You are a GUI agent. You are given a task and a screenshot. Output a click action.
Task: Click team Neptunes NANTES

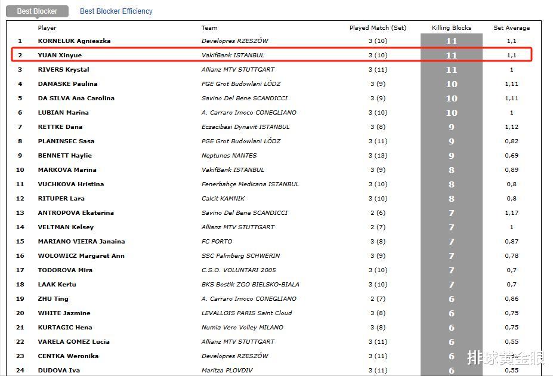[x=229, y=156]
